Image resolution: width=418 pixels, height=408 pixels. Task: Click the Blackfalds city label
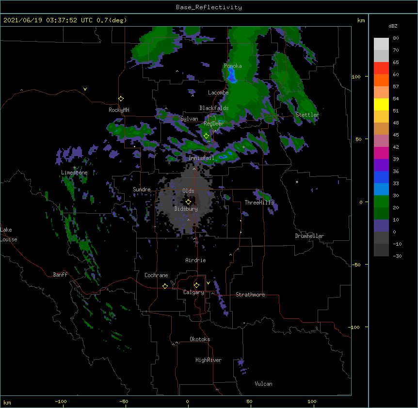point(214,108)
